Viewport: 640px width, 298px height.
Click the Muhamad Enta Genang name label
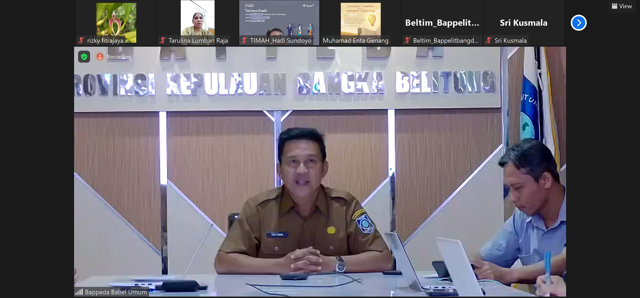pos(356,41)
